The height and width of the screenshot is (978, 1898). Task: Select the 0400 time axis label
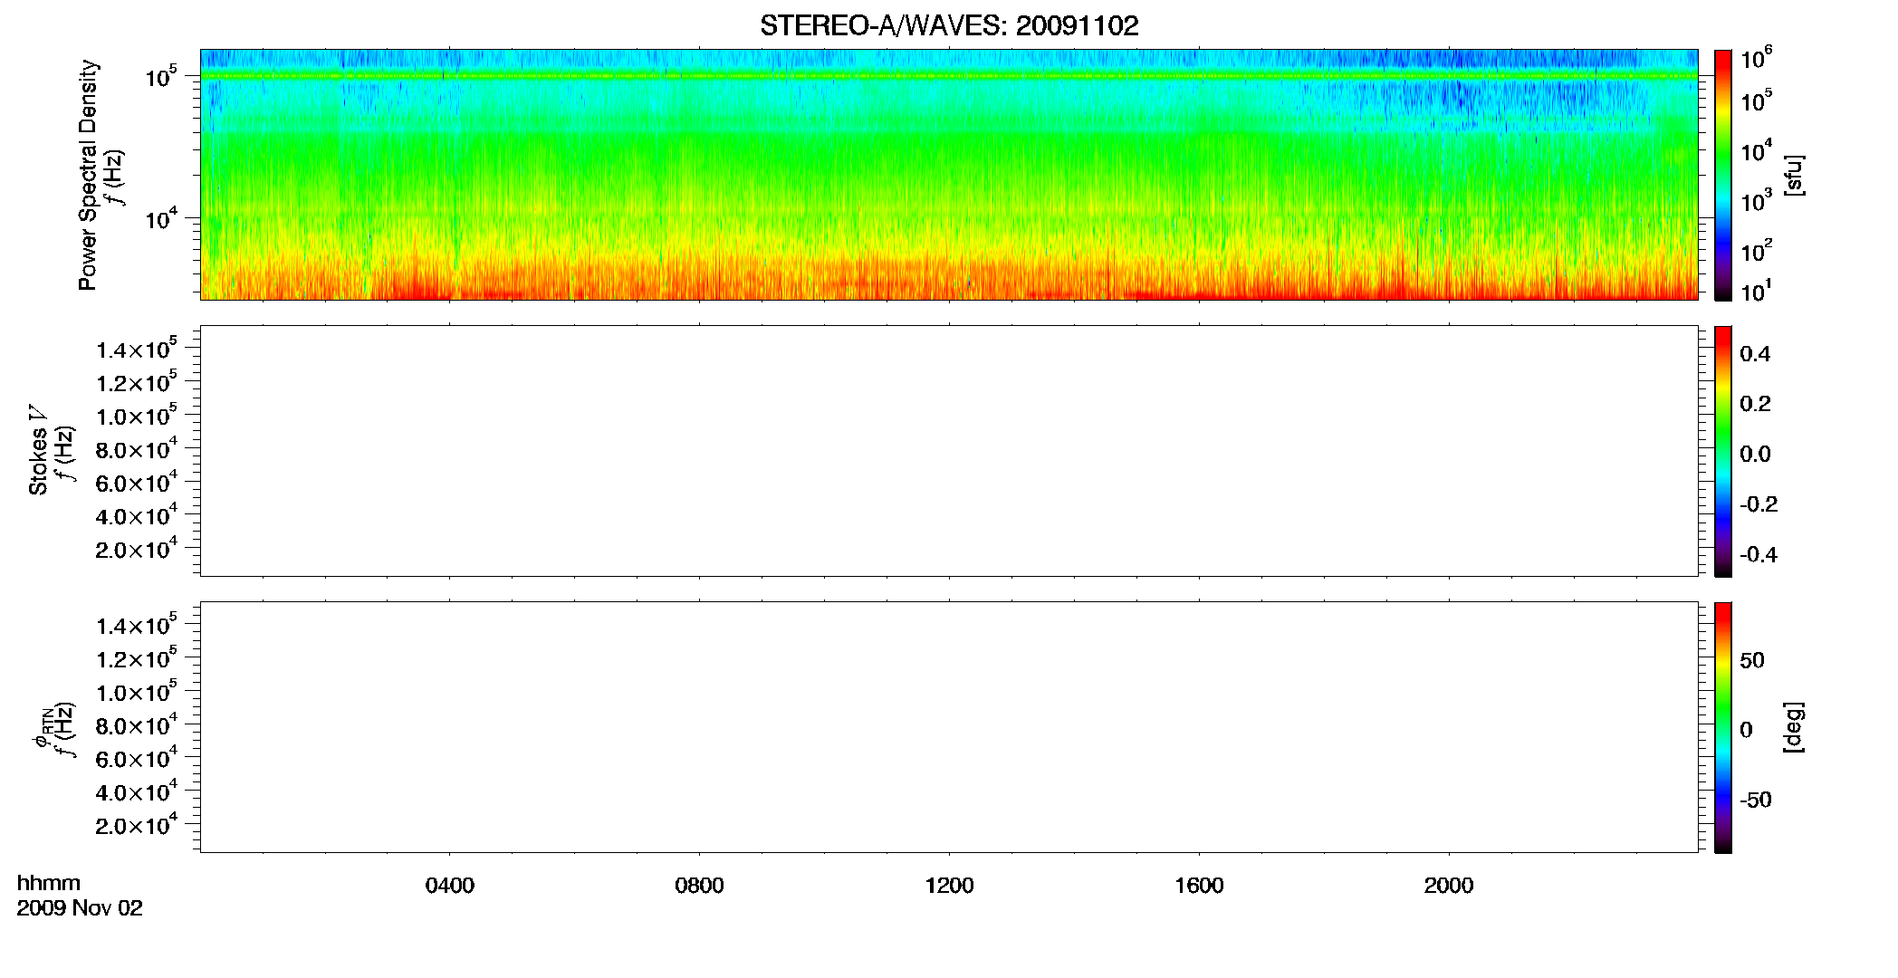450,886
